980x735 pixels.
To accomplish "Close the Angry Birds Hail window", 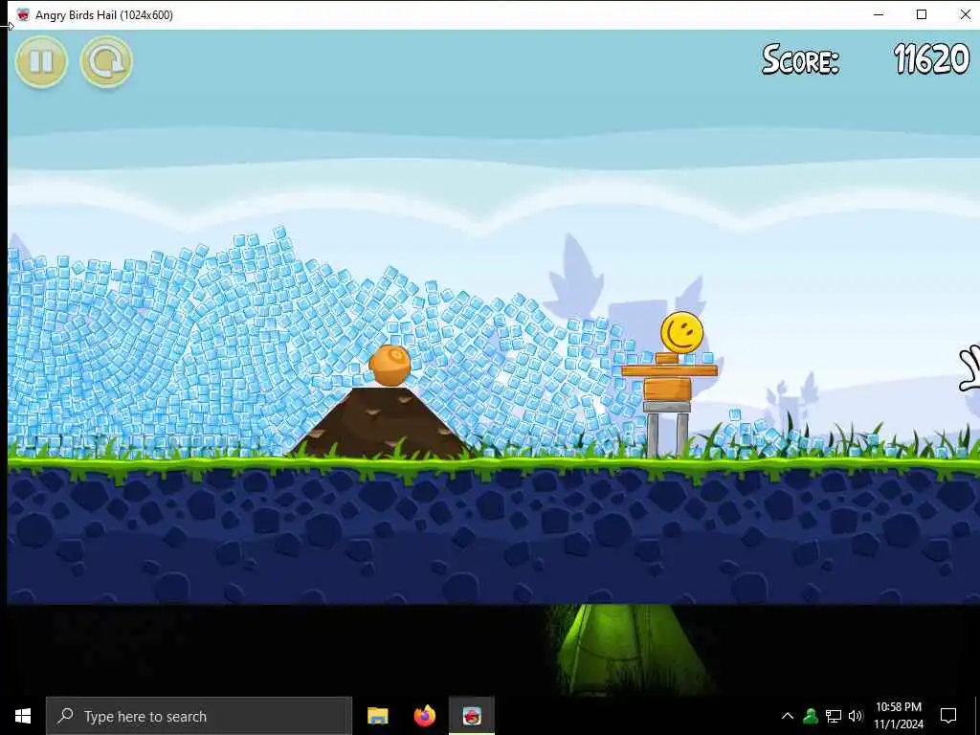I will click(x=965, y=14).
